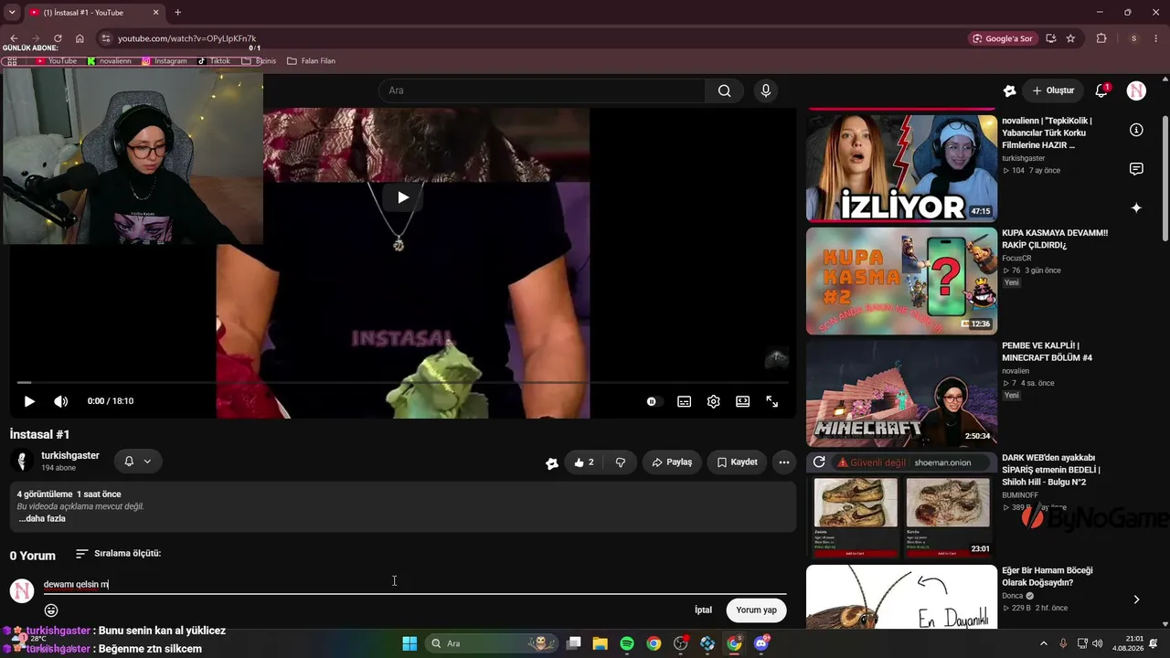Share the video with Paylaş
The width and height of the screenshot is (1170, 658).
click(x=672, y=462)
